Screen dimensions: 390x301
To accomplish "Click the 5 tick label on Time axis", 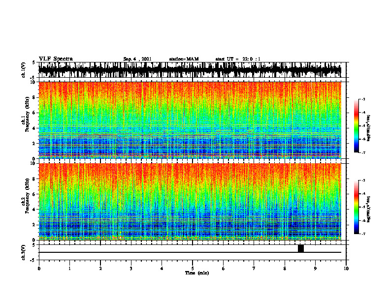I will [193, 269].
